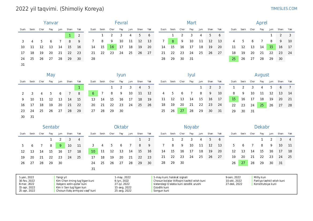Click highlighted September 9 date
This screenshot has width=313, height=221.
pos(60,145)
